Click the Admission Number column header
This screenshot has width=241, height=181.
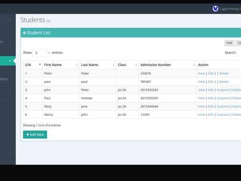point(167,65)
